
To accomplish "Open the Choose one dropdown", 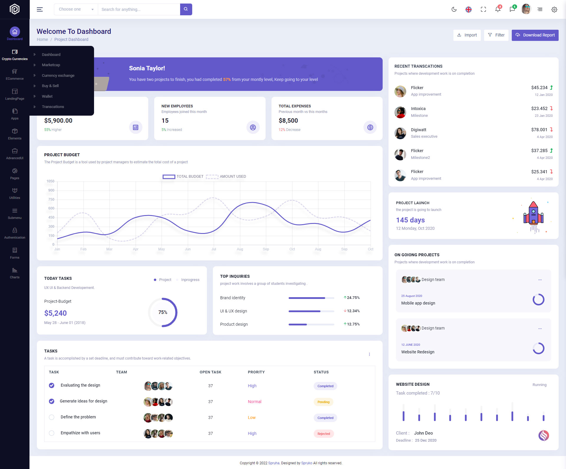I will pos(76,9).
